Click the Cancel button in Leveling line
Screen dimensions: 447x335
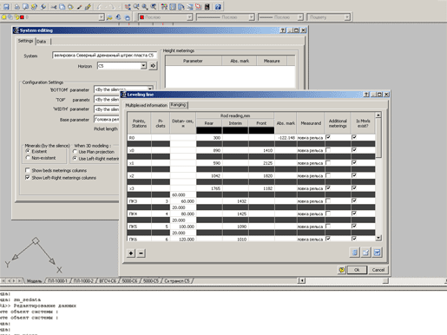pos(378,270)
